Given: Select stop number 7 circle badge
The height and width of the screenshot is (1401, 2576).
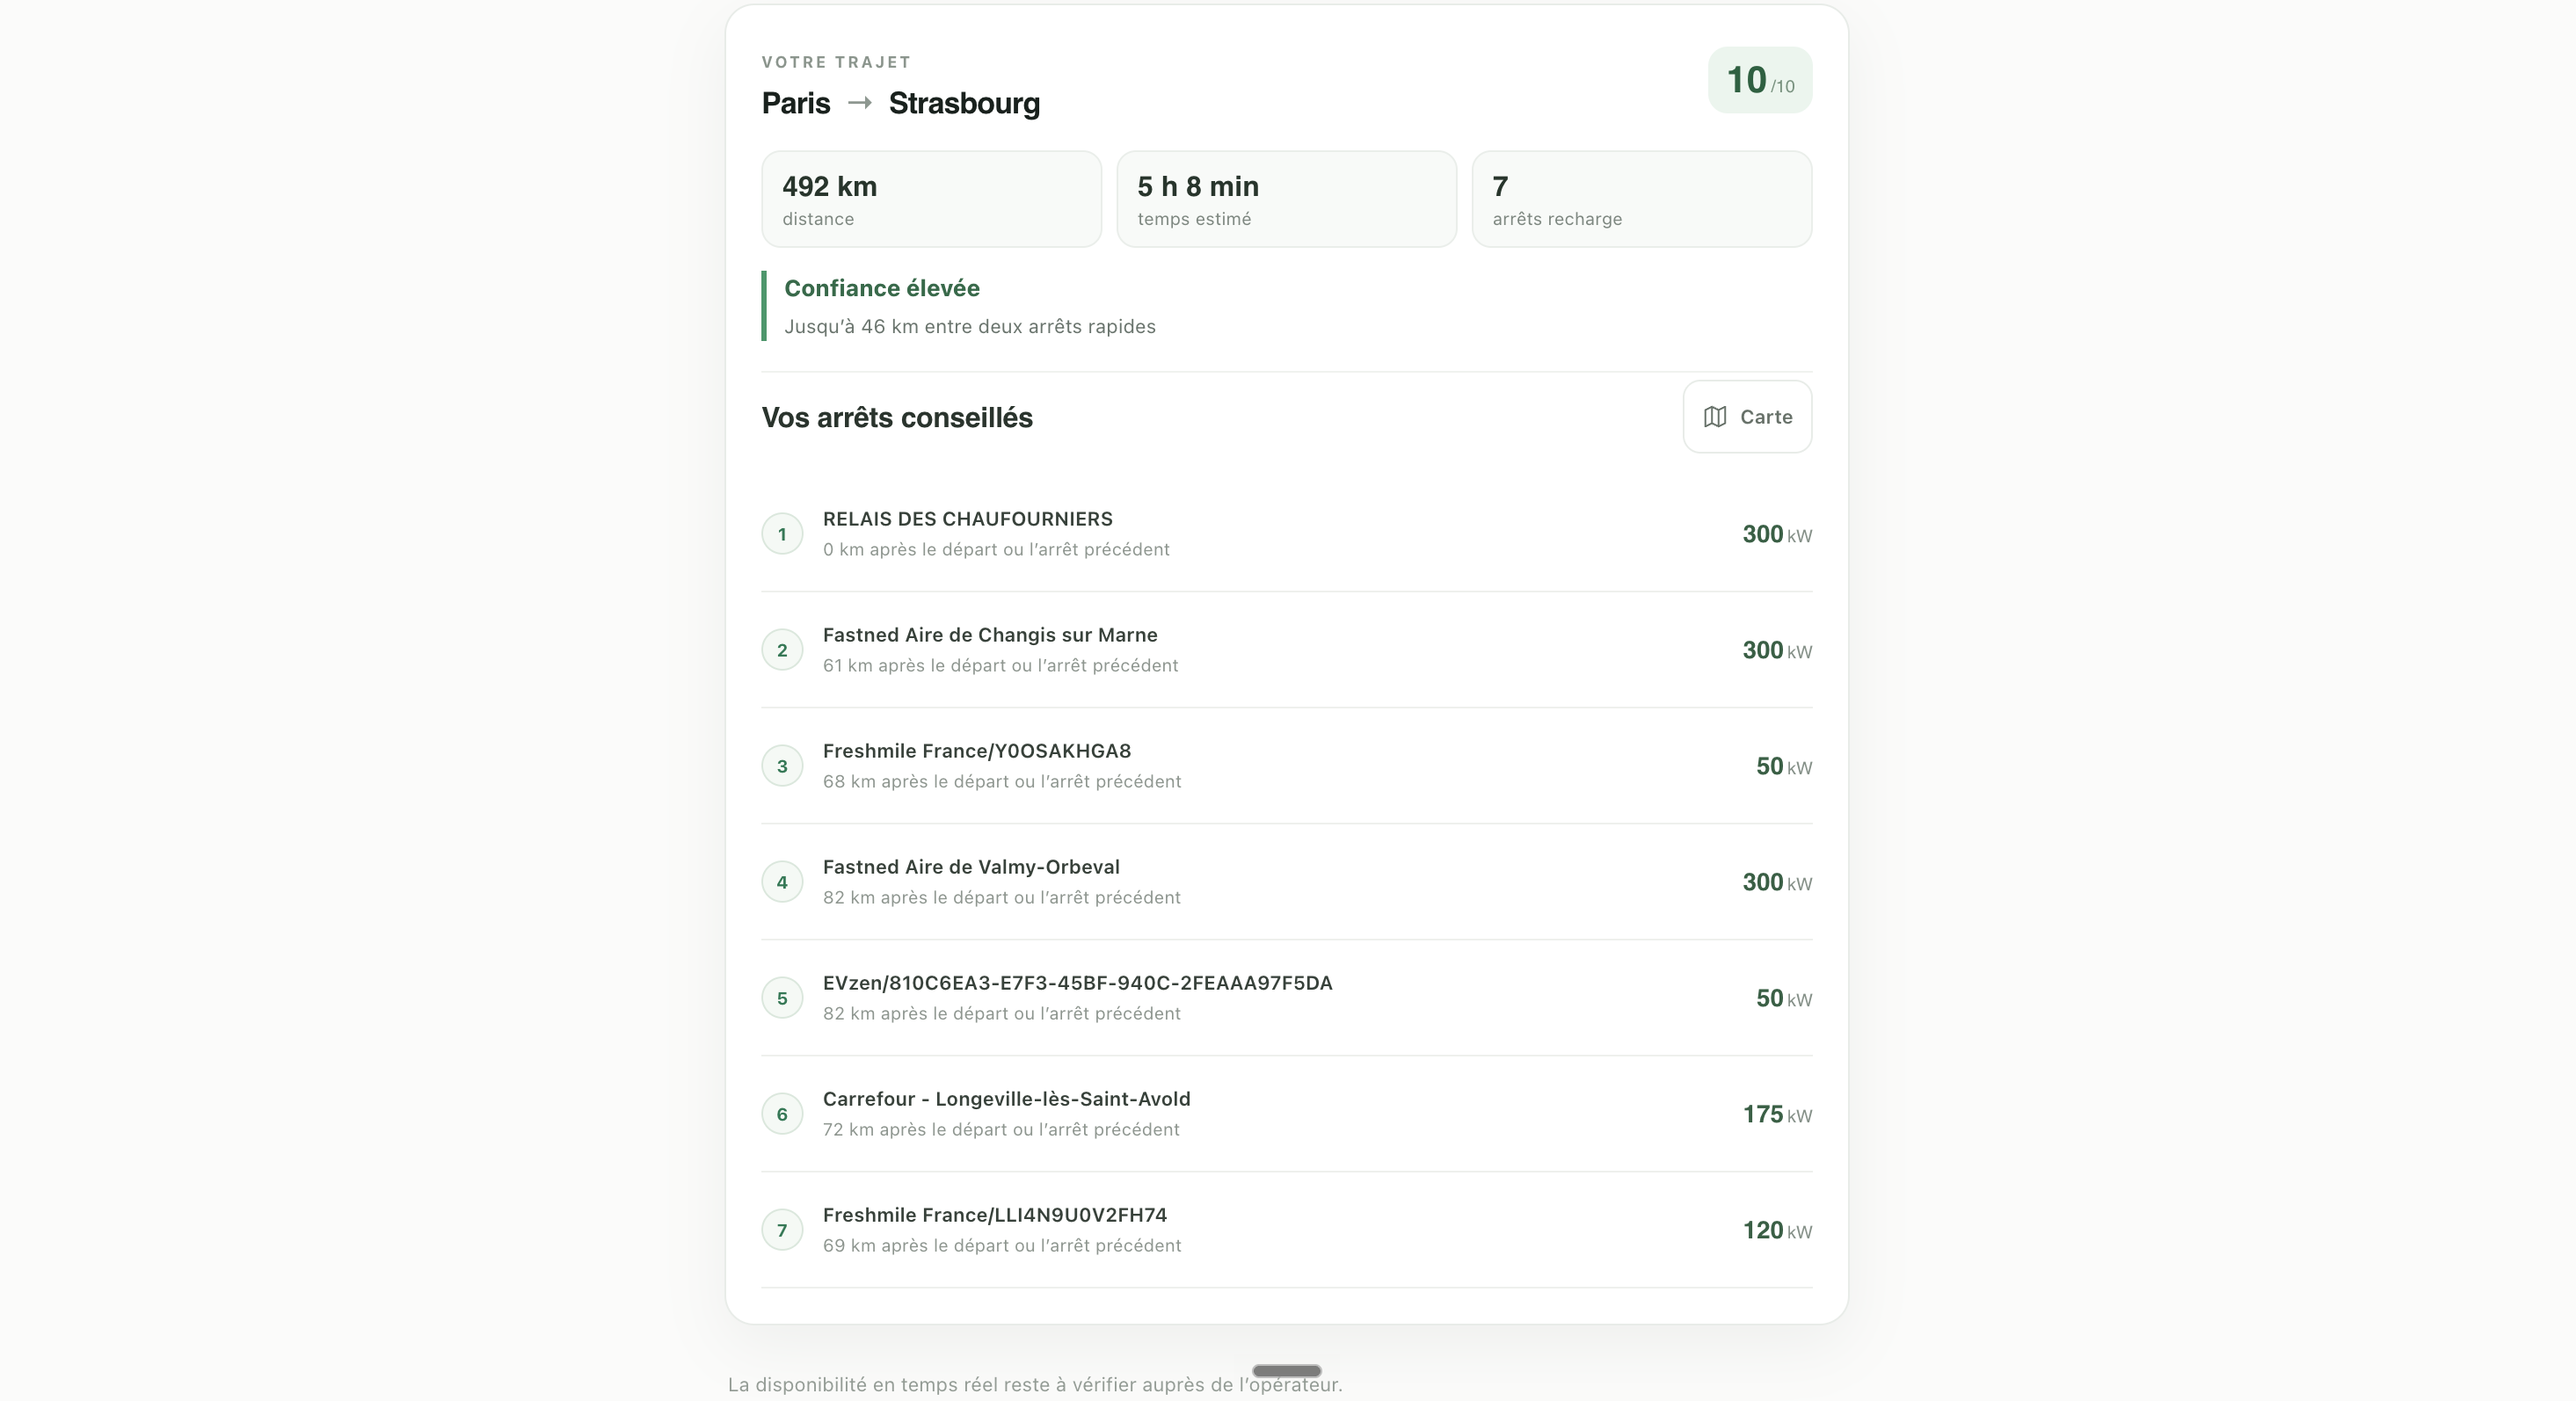Looking at the screenshot, I should pyautogui.click(x=782, y=1230).
